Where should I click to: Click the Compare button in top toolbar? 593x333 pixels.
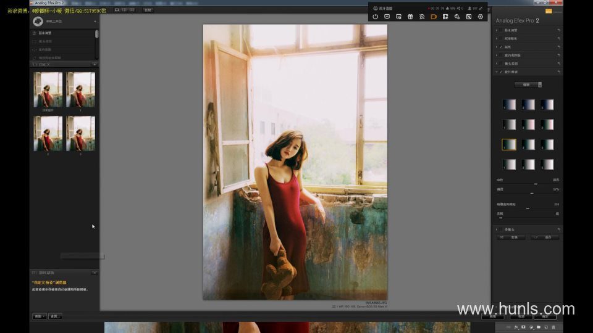(148, 10)
